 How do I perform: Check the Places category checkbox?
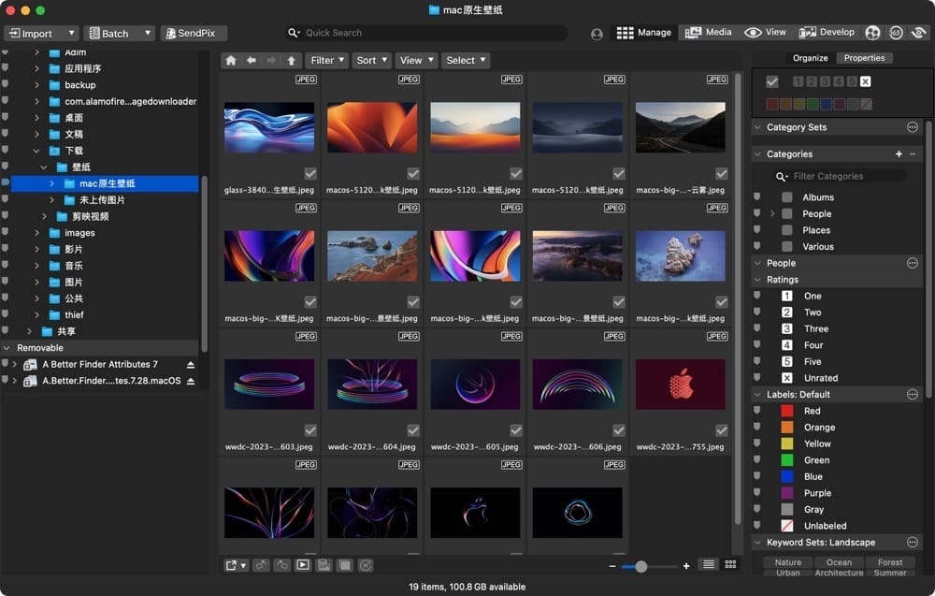(x=787, y=230)
